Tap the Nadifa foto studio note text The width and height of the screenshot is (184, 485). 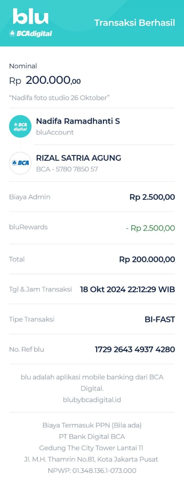point(59,98)
